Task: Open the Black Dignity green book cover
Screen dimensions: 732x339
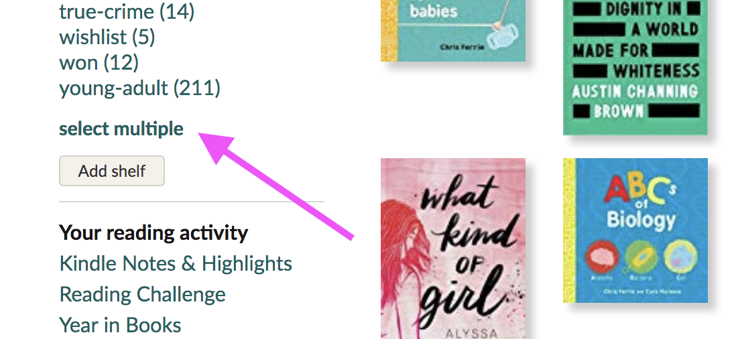Action: click(x=635, y=68)
